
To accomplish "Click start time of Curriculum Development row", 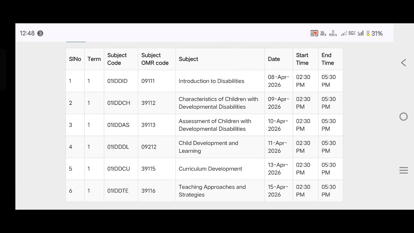I will pyautogui.click(x=303, y=169).
